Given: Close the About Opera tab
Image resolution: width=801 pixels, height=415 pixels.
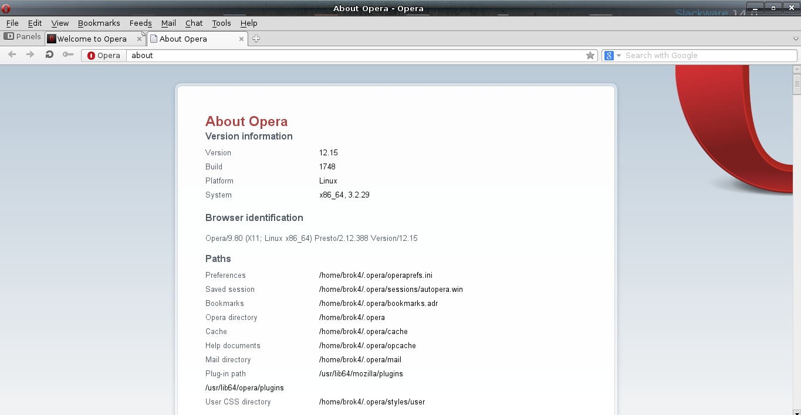Looking at the screenshot, I should pos(241,39).
